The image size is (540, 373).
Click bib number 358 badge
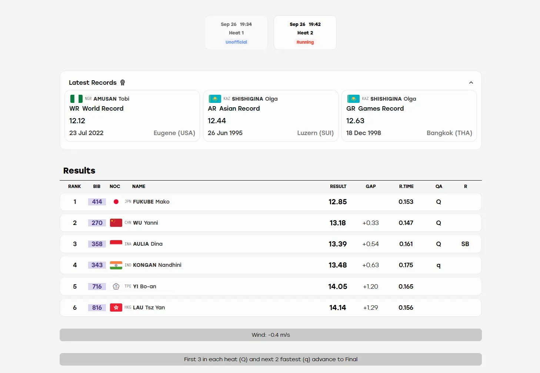coord(97,244)
